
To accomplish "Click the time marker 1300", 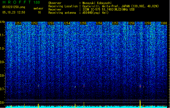I will point(164,23).
